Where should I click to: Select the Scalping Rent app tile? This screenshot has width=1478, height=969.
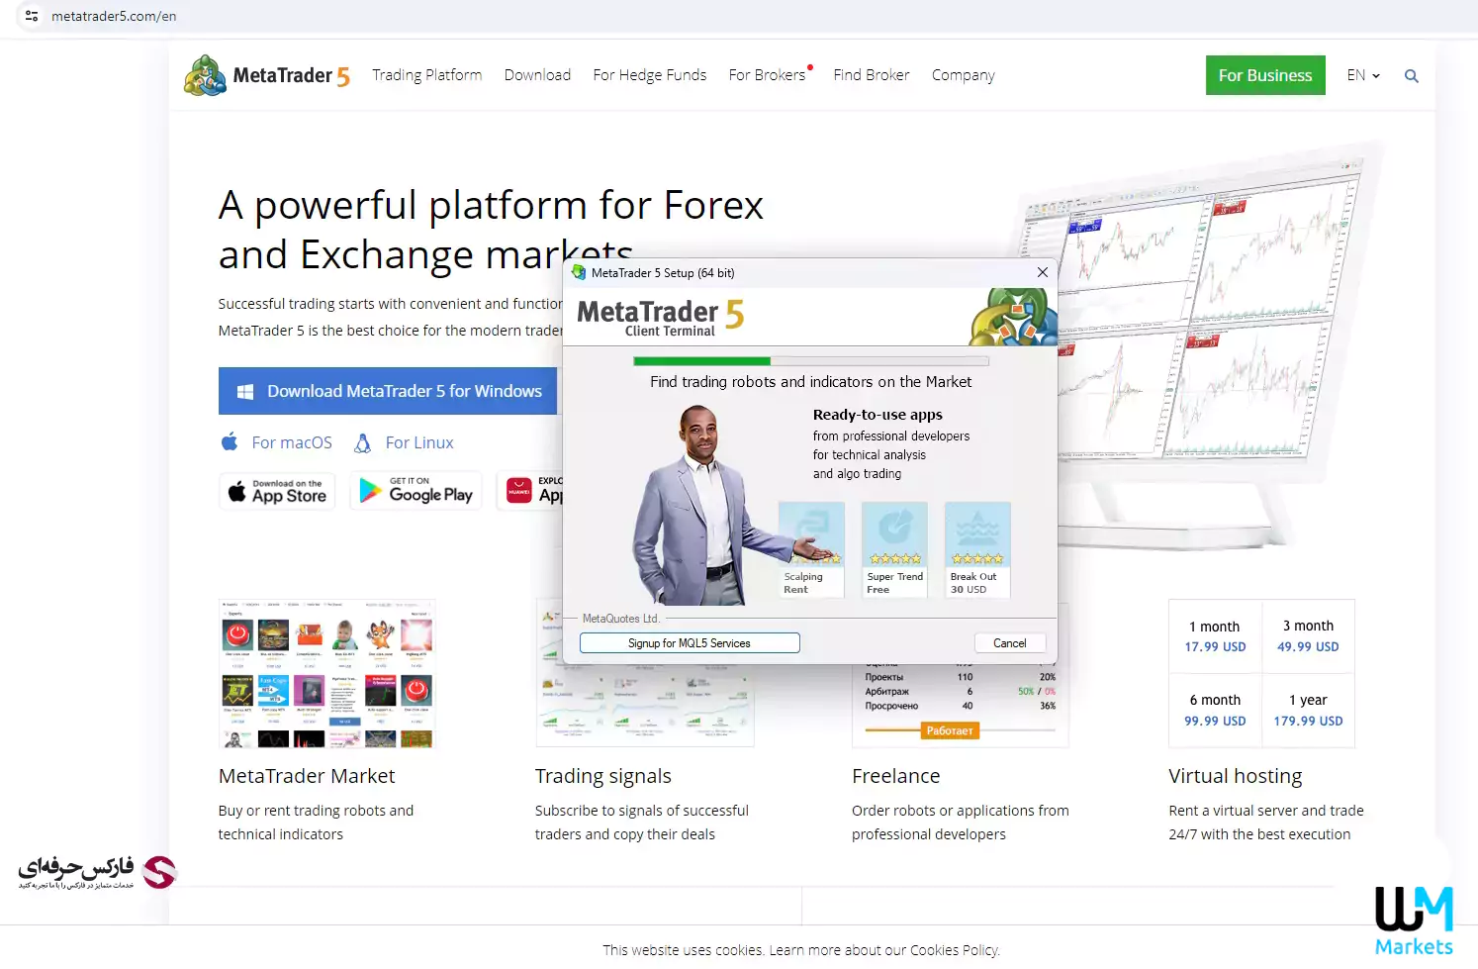[811, 549]
